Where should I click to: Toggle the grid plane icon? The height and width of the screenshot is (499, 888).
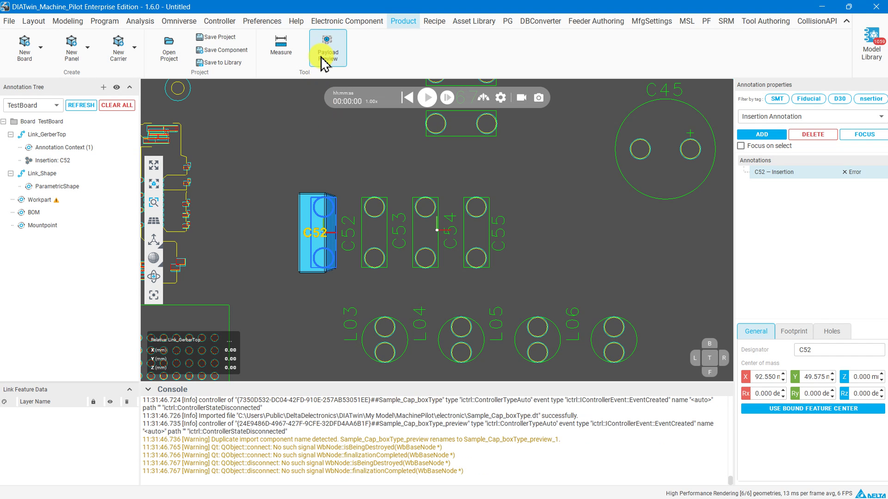[154, 221]
